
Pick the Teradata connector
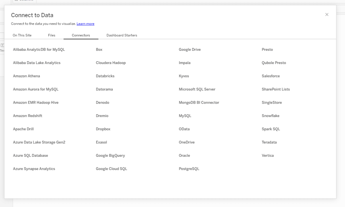point(269,142)
